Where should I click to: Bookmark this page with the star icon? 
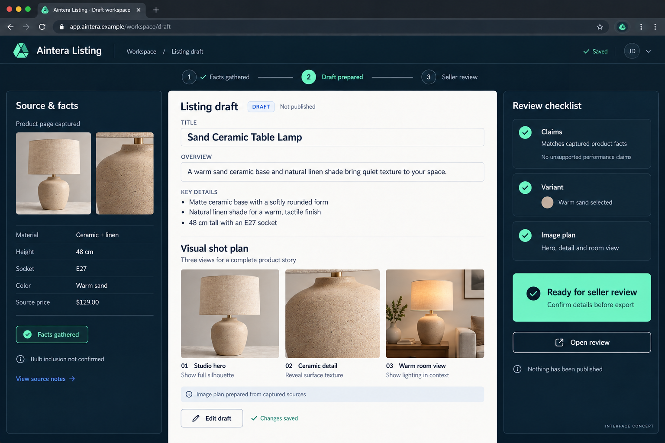600,27
